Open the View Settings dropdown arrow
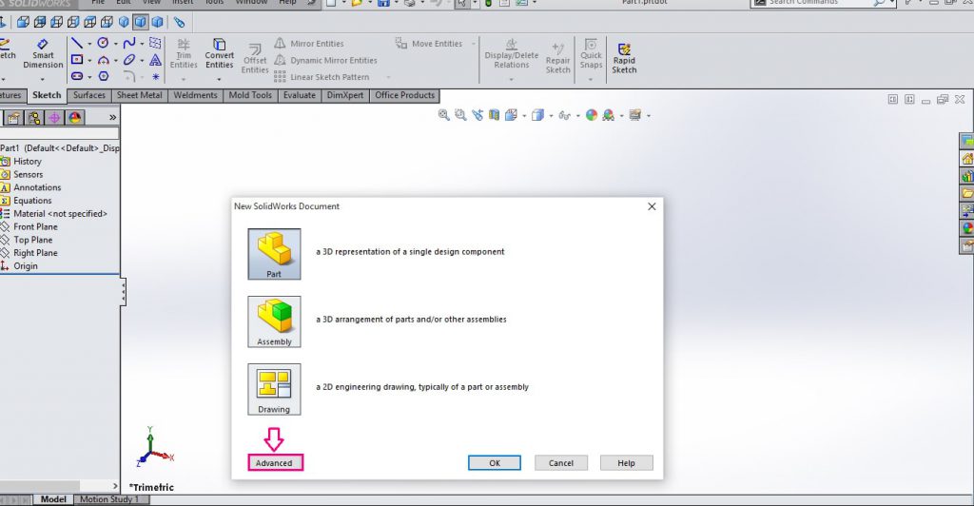The image size is (974, 506). 649,115
